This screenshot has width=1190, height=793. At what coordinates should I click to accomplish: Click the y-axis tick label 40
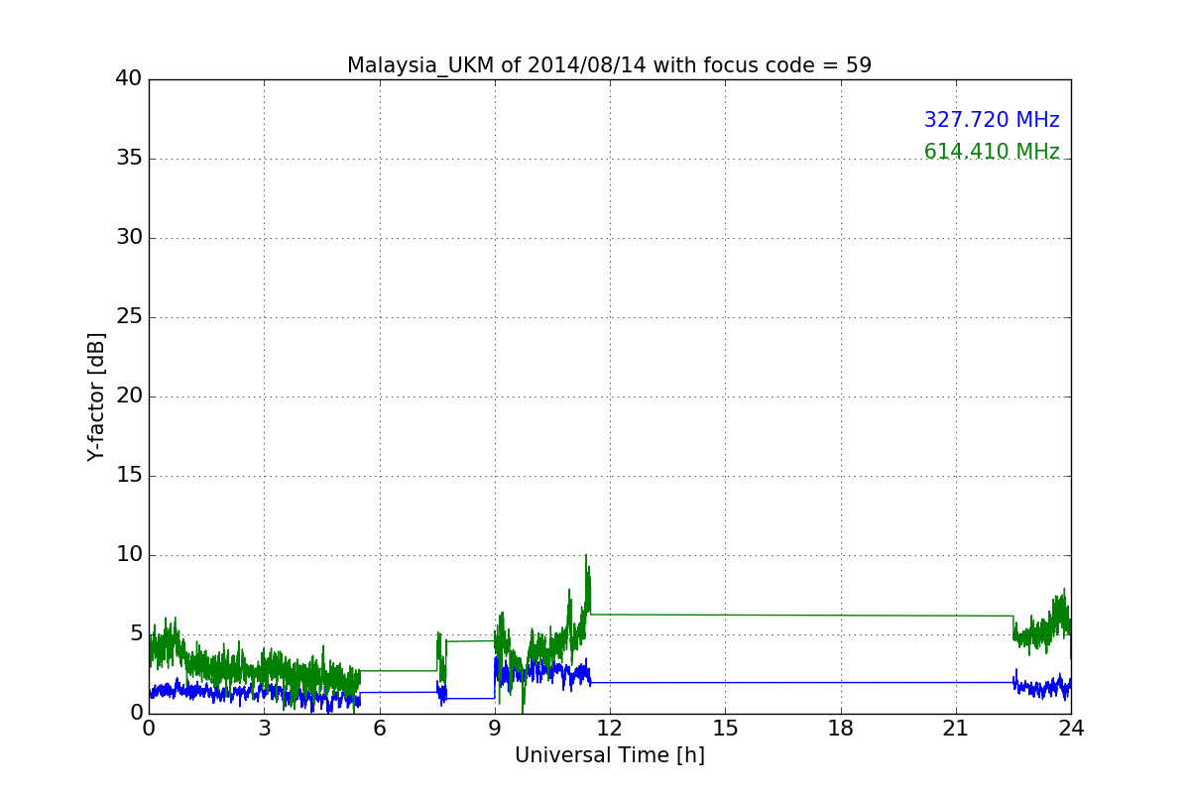tap(129, 79)
